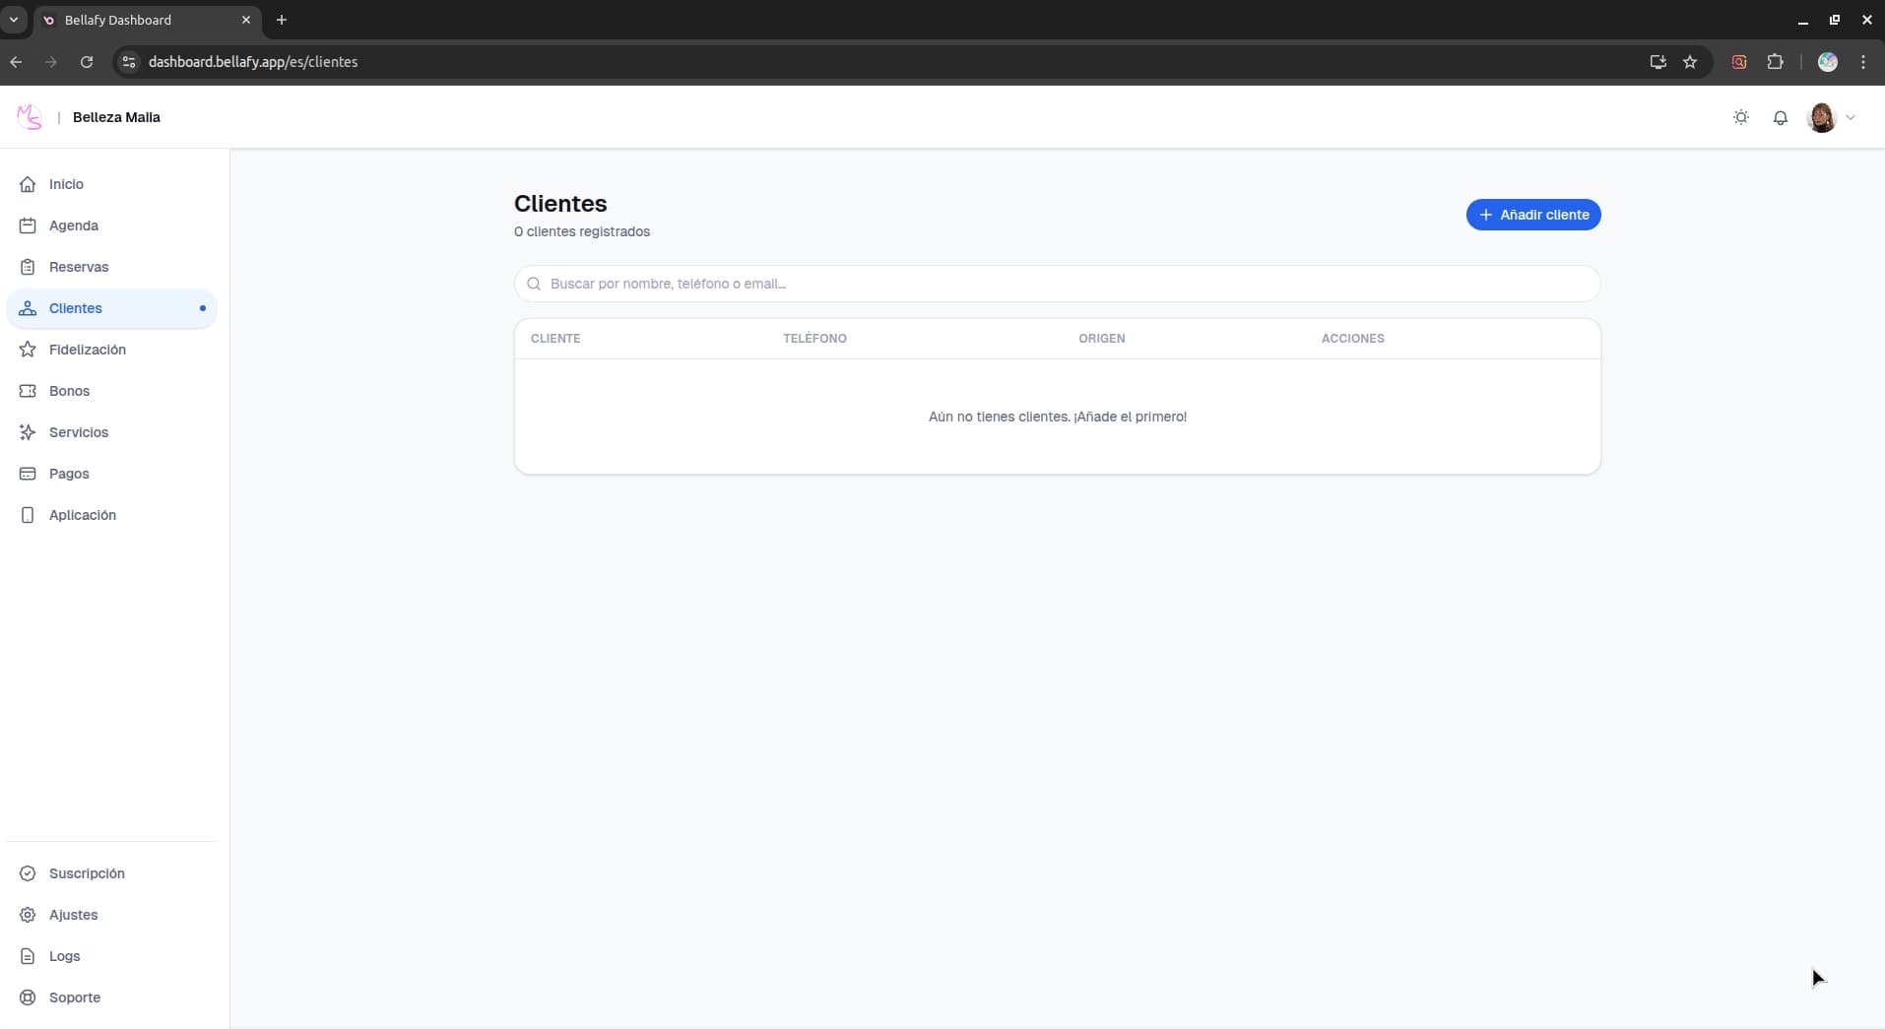Click the Belleza Malla logo
The width and height of the screenshot is (1885, 1029).
pos(29,117)
